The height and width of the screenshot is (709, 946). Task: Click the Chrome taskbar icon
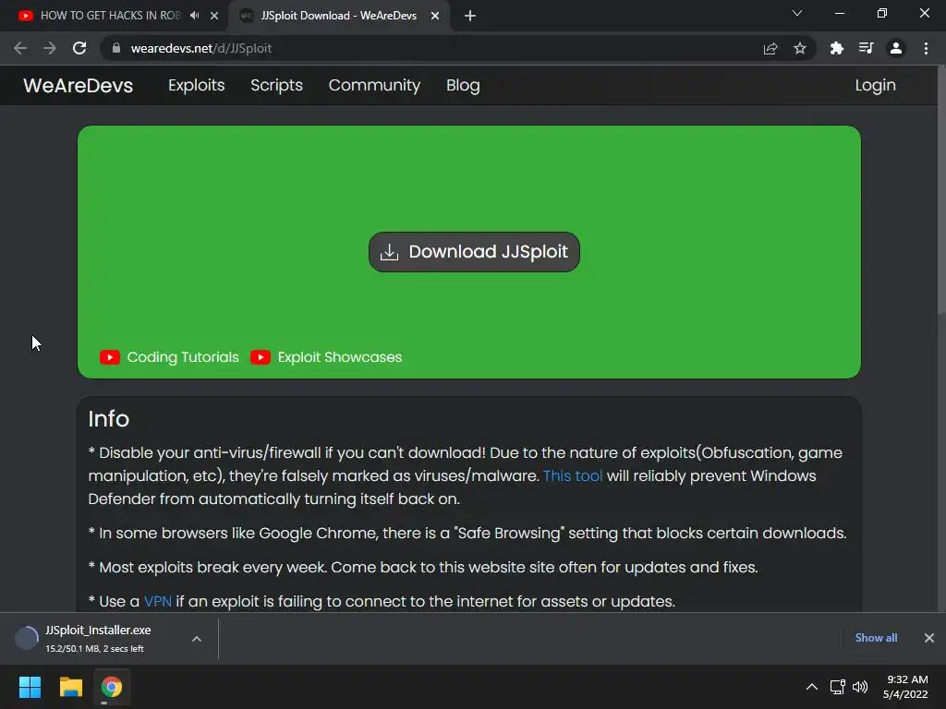(112, 687)
